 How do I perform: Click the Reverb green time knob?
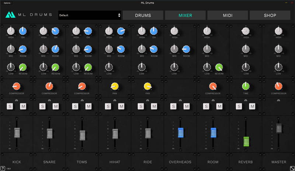click(x=246, y=86)
